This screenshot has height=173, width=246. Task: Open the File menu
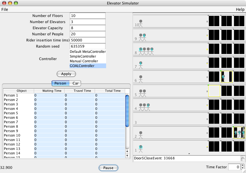[x=5, y=9]
